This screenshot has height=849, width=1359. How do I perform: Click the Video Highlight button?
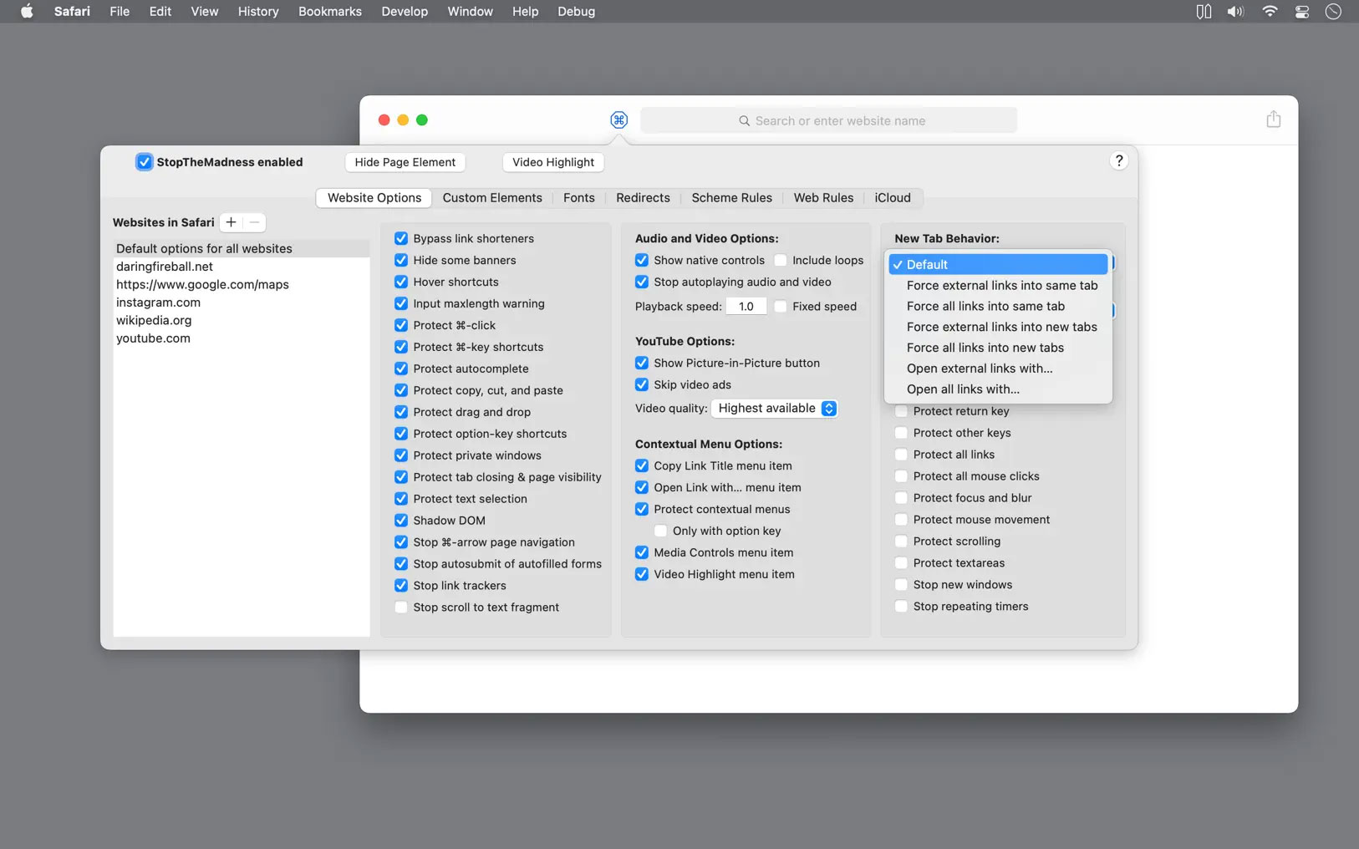[552, 161]
